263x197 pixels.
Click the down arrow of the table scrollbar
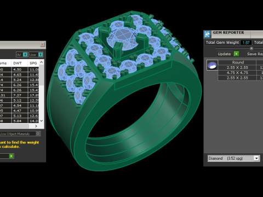[x=42, y=120]
